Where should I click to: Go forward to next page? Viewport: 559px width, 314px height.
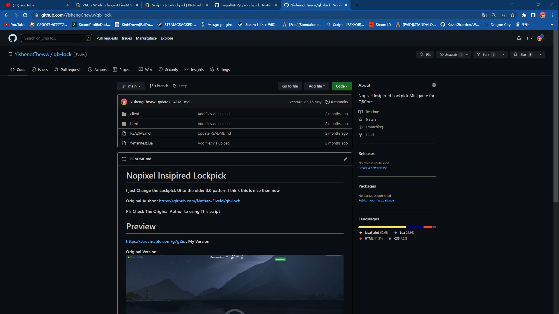pos(16,15)
